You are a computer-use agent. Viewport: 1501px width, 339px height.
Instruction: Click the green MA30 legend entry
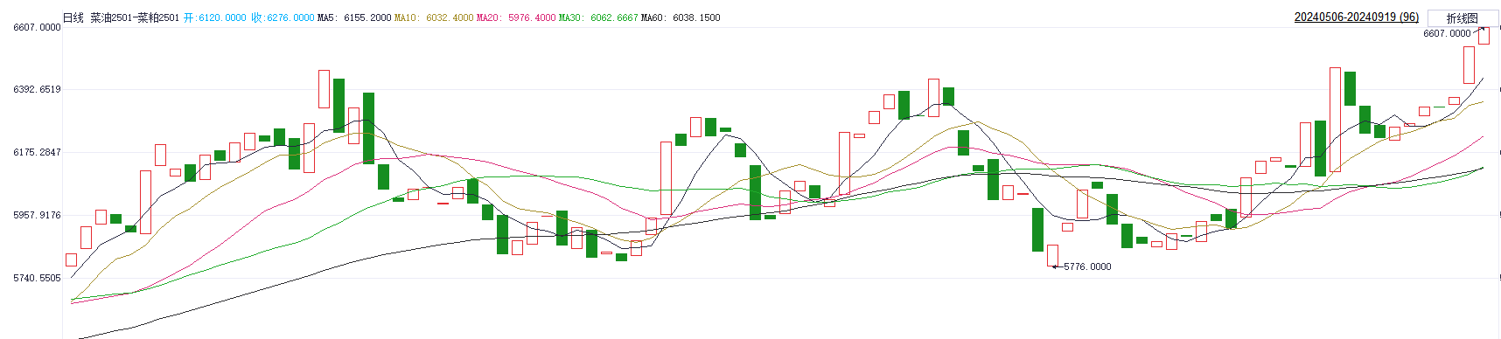[x=598, y=17]
